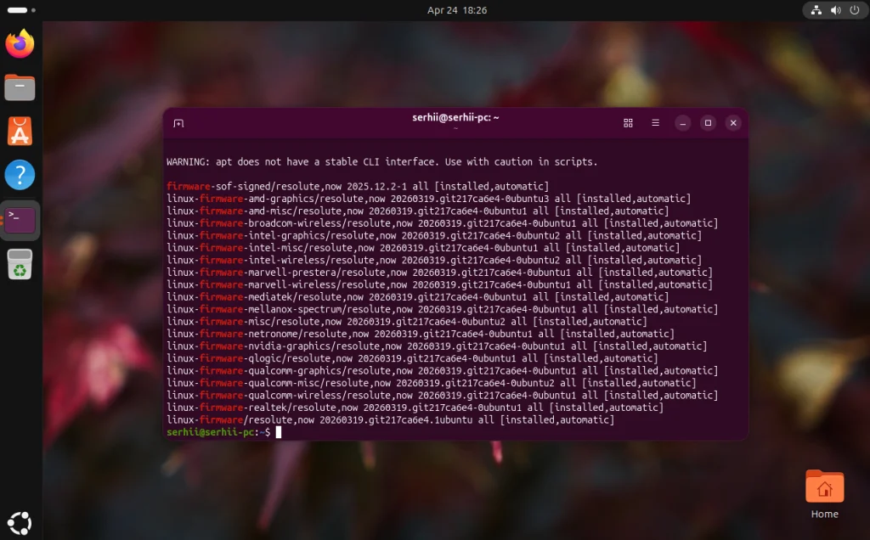Viewport: 870px width, 540px height.
Task: Click the linux-firmware-misc line
Action: coord(407,322)
